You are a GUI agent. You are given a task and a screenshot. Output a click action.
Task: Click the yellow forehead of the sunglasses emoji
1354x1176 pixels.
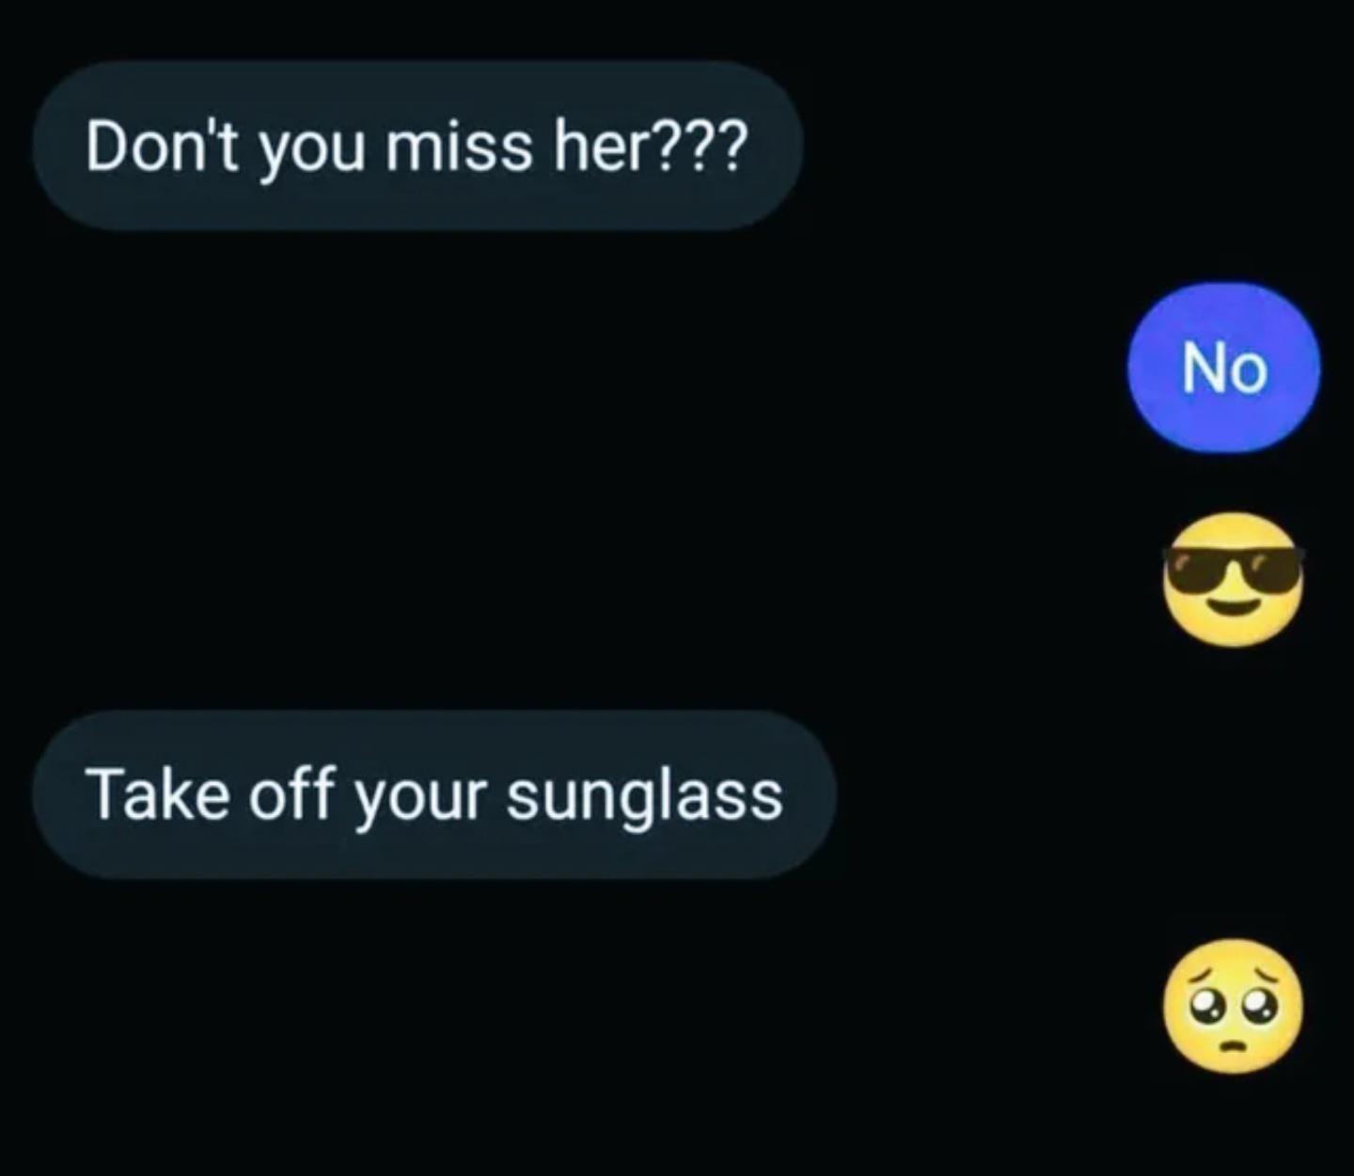click(1233, 532)
